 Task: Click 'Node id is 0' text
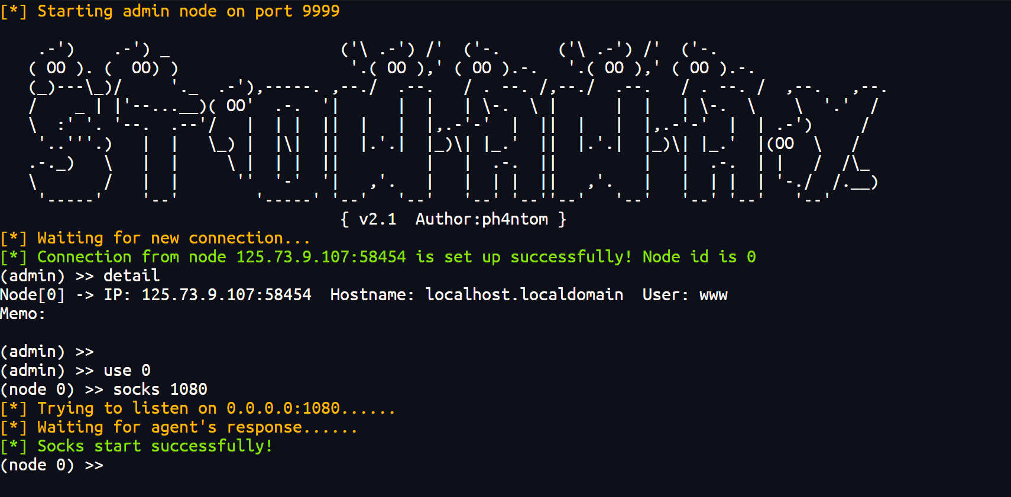(x=699, y=257)
